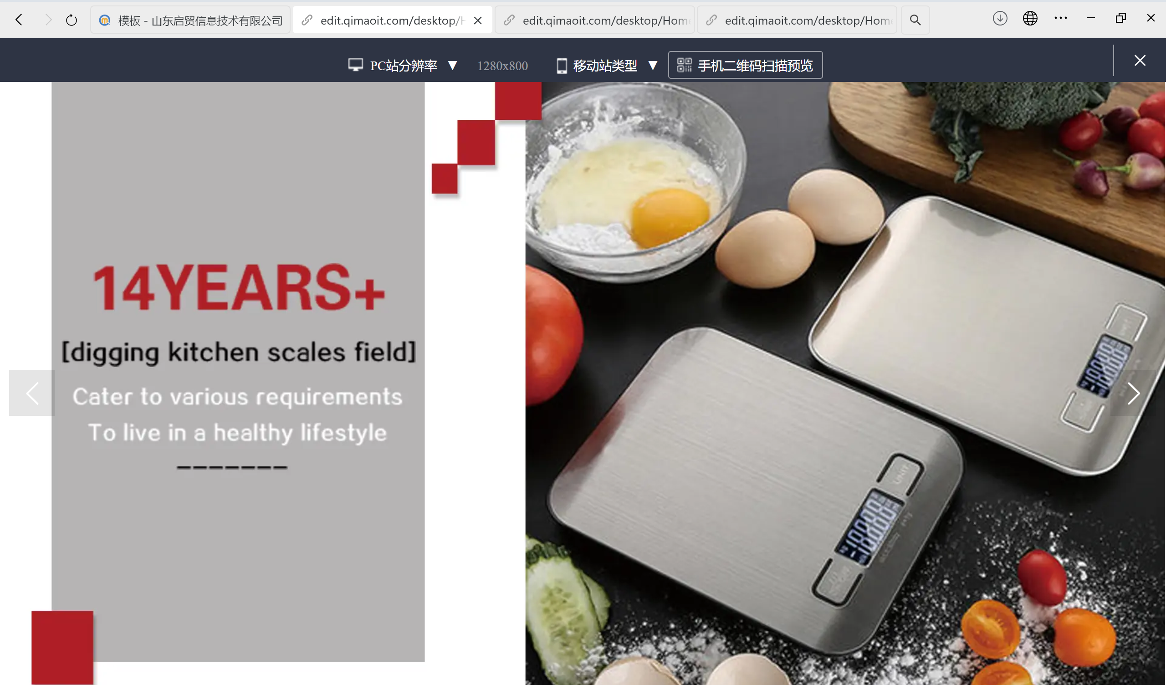The width and height of the screenshot is (1166, 685).
Task: Click the QR code icon for mobile preview
Action: pos(684,65)
